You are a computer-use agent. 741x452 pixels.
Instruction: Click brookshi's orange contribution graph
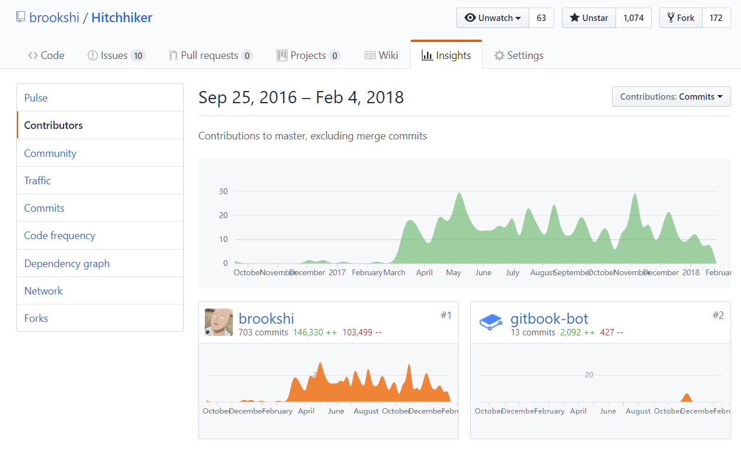coord(328,382)
